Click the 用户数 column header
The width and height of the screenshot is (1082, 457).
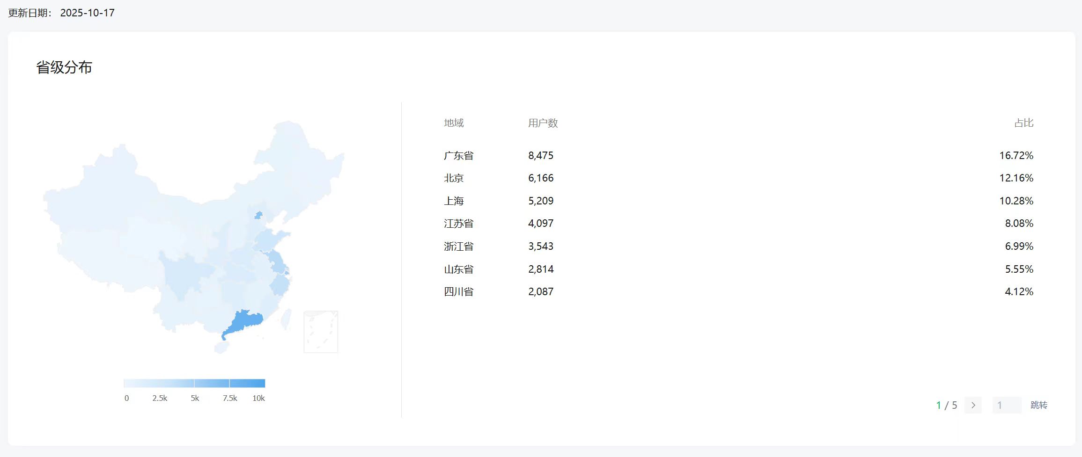pos(543,123)
